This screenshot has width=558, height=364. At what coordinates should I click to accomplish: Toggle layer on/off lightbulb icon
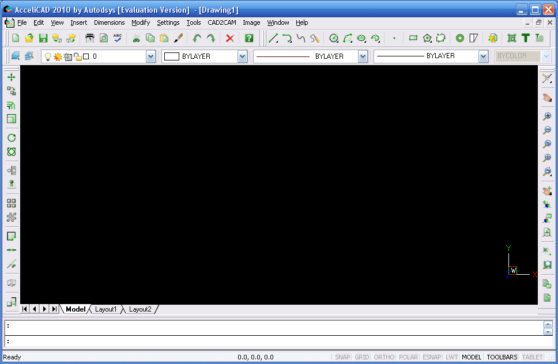click(48, 56)
